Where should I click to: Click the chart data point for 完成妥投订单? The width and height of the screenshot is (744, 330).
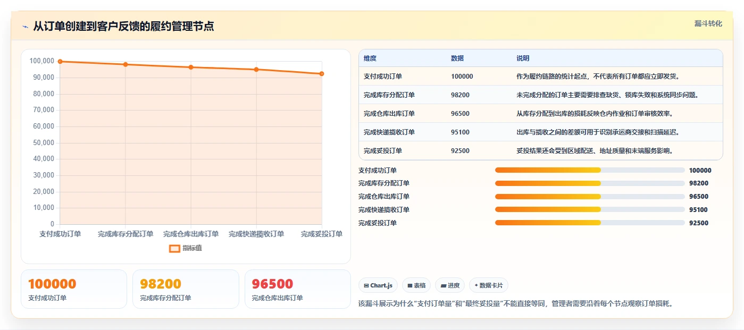coord(322,74)
